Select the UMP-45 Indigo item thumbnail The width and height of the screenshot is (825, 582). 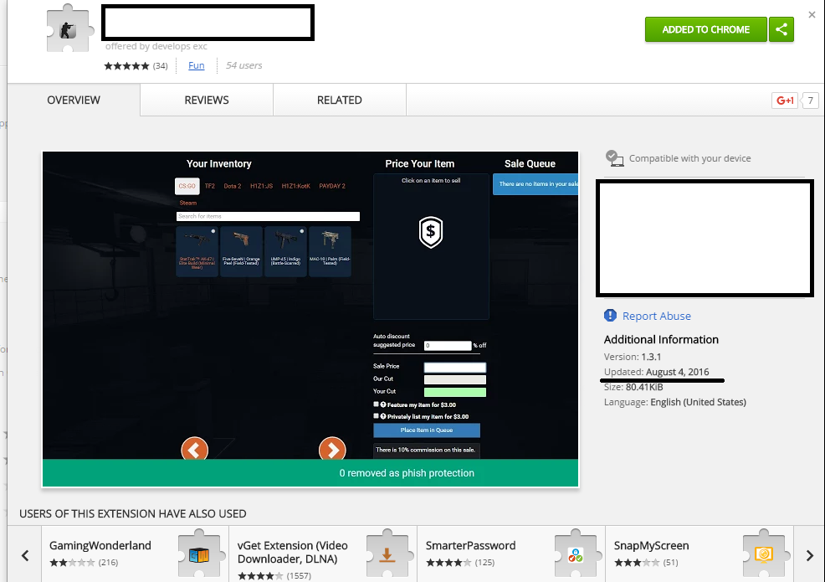point(285,251)
